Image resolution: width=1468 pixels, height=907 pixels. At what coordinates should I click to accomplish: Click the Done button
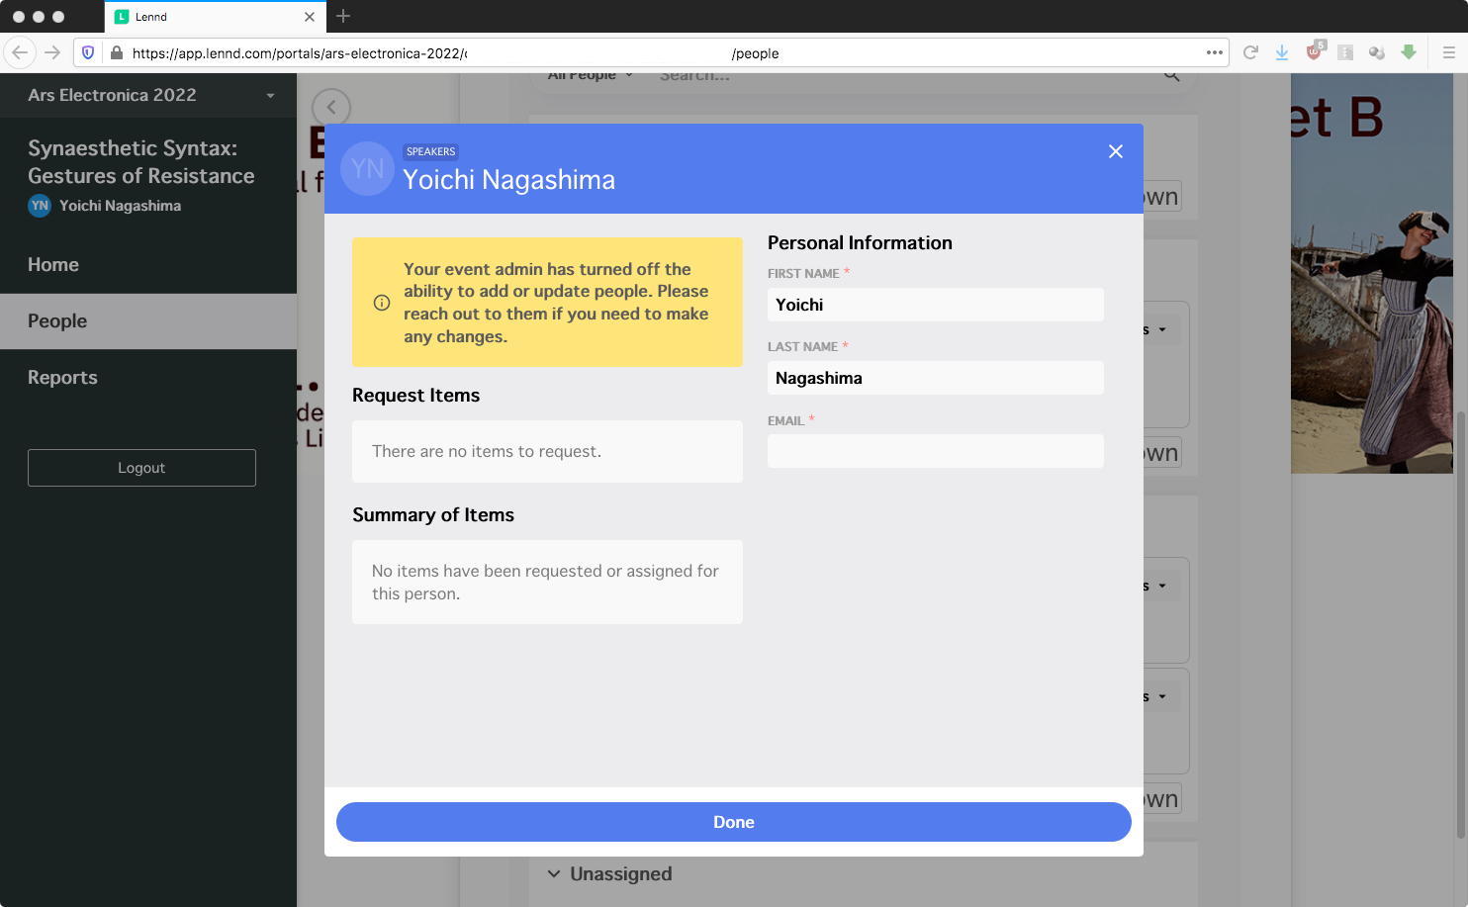734,822
